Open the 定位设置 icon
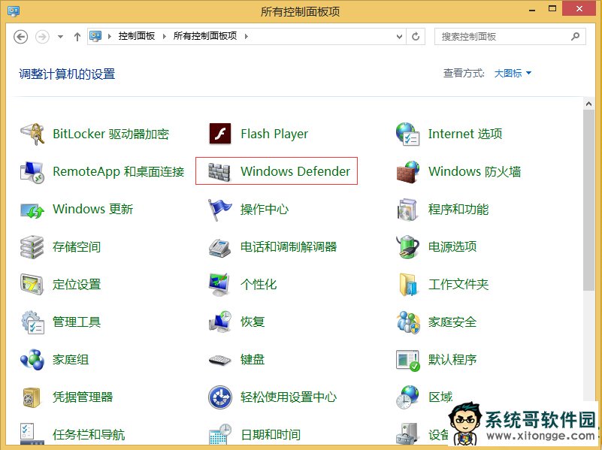The image size is (602, 450). click(x=32, y=284)
